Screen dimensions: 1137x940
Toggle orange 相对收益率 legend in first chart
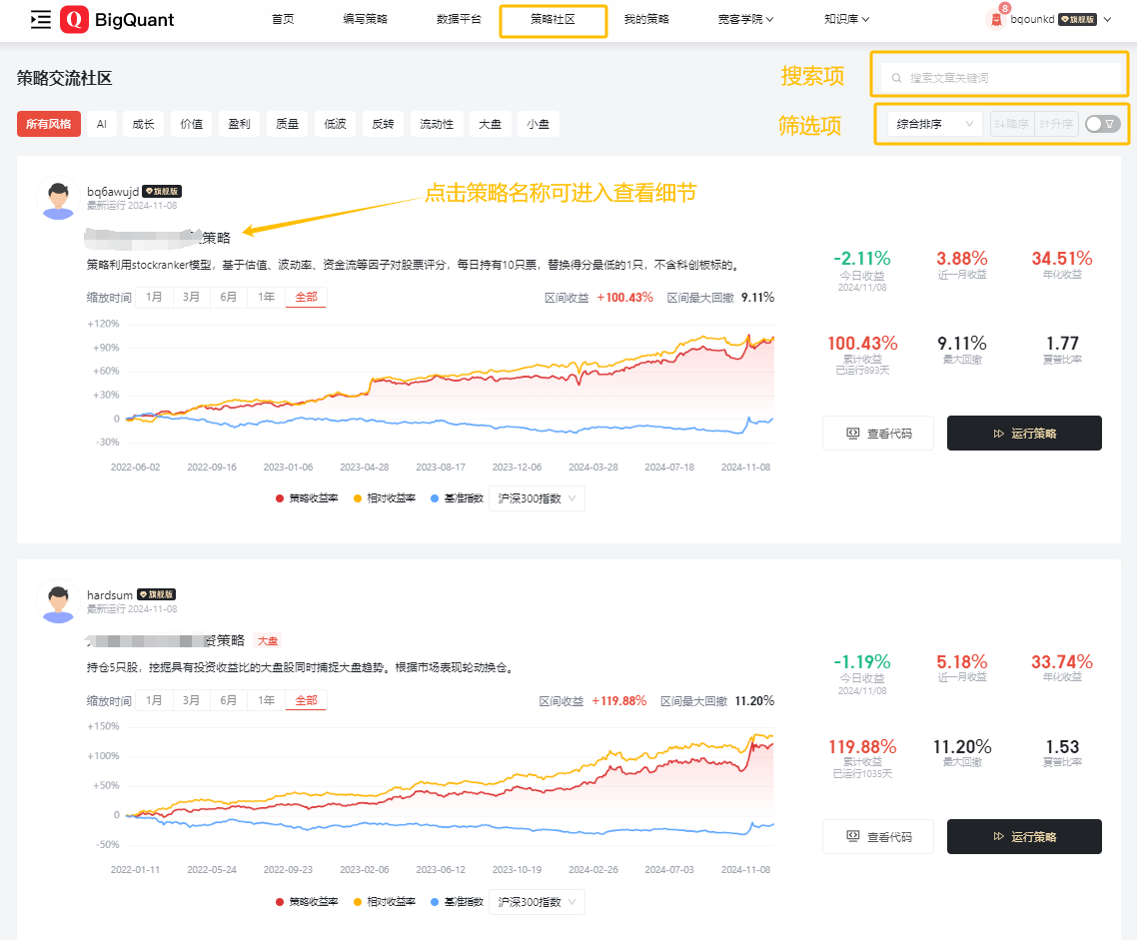point(385,497)
